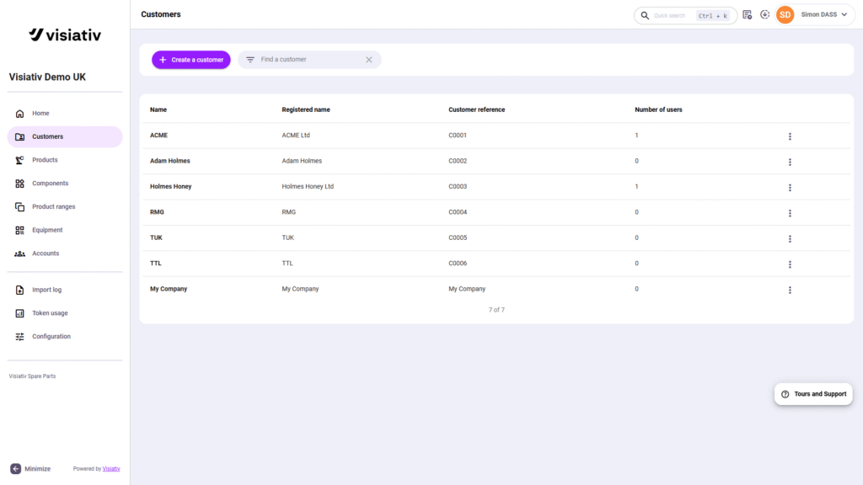This screenshot has height=485, width=863.
Task: Open Token usage menu item
Action: pos(65,313)
